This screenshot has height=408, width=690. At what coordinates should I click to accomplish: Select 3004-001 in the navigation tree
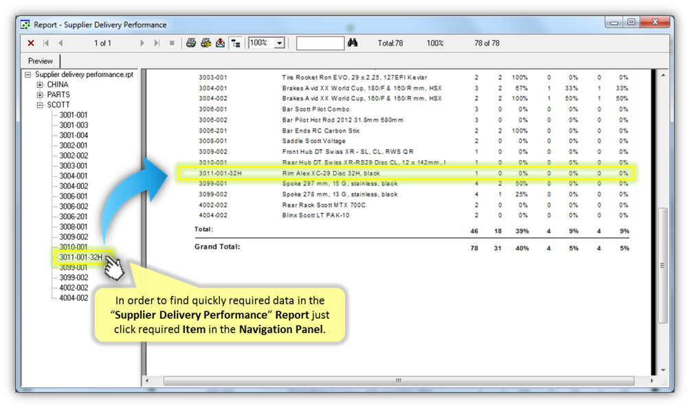(x=74, y=176)
